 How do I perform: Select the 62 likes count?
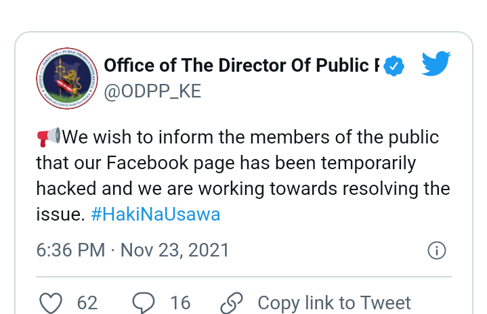tap(87, 302)
